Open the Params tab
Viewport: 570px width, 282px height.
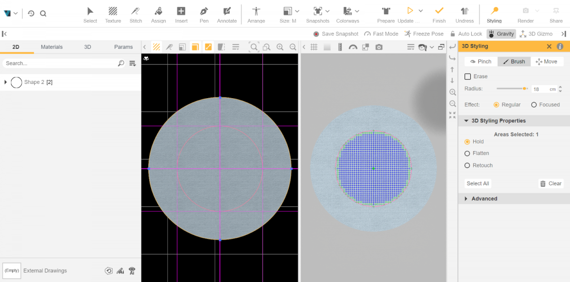click(123, 47)
